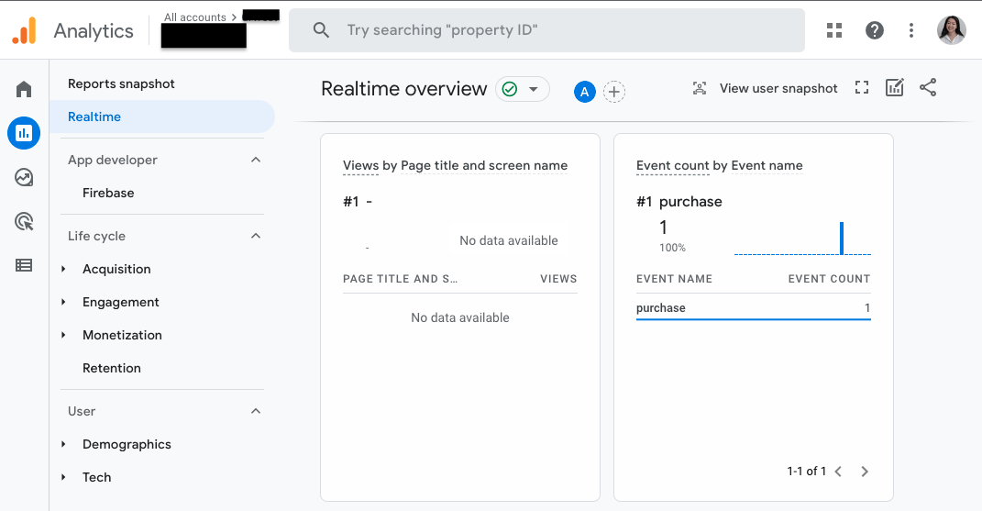Collapse the Life cycle section
The image size is (982, 511).
[256, 236]
